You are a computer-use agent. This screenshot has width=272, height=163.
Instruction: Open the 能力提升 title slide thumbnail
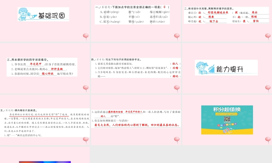point(227,68)
